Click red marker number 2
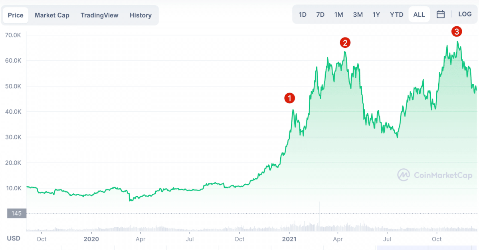The image size is (479, 250). (x=345, y=42)
